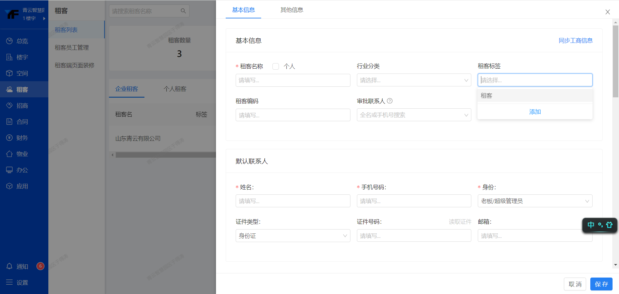The width and height of the screenshot is (619, 294).
Task: Click the help icon beside 审批联系人
Action: coord(390,101)
